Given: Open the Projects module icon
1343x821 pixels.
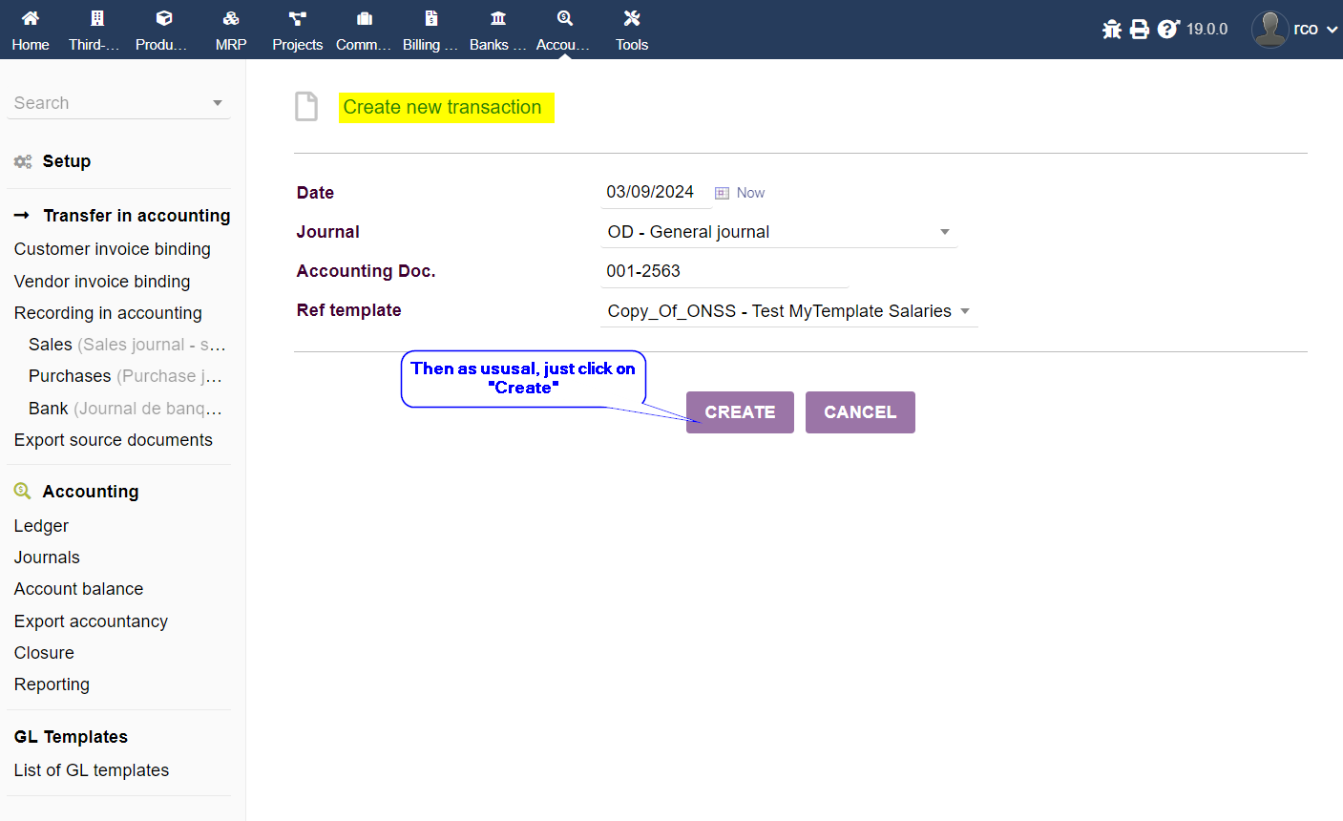Looking at the screenshot, I should [297, 18].
